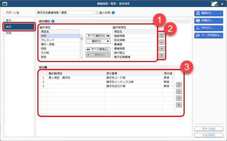
Task: Select 銀行振込 in 選択済項目 list
Action: point(135,53)
